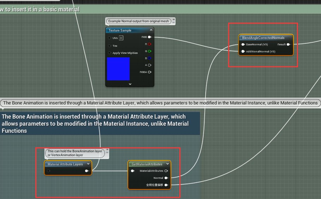
Task: Edit the UVs coordinate index field
Action: 121,38
